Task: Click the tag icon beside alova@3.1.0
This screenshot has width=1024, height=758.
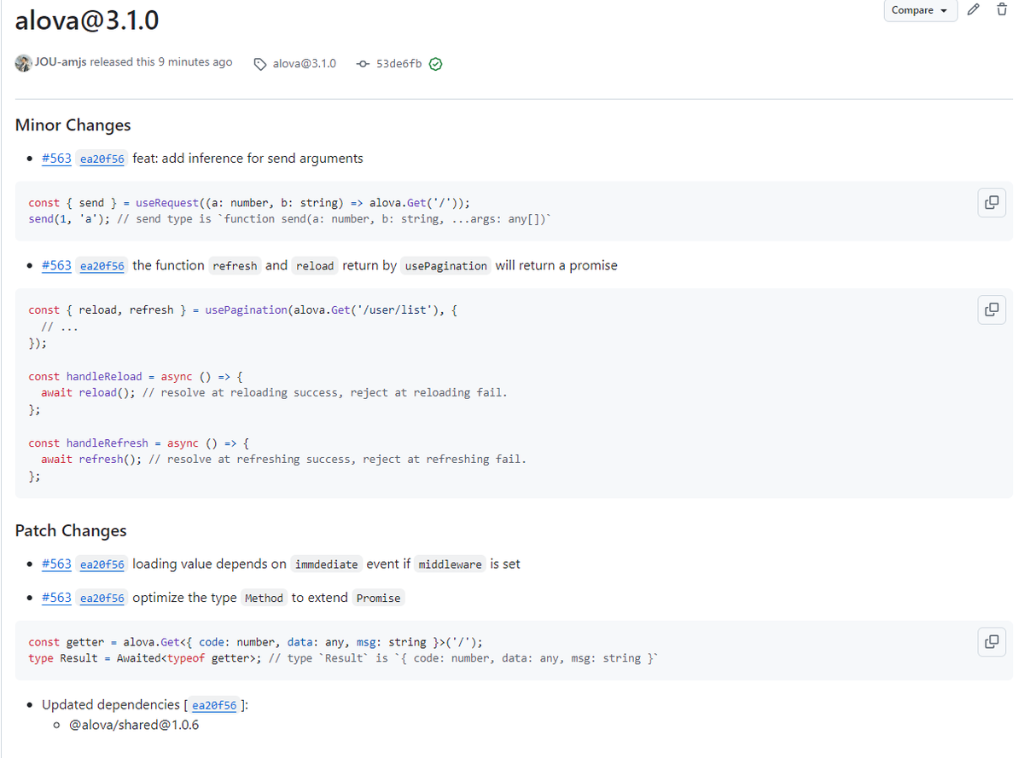Action: pyautogui.click(x=261, y=64)
